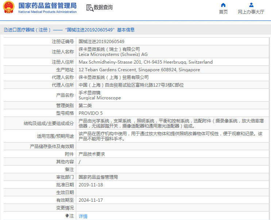The height and width of the screenshot is (220, 271).
Task: Open the 详情 details link
Action: (83, 216)
